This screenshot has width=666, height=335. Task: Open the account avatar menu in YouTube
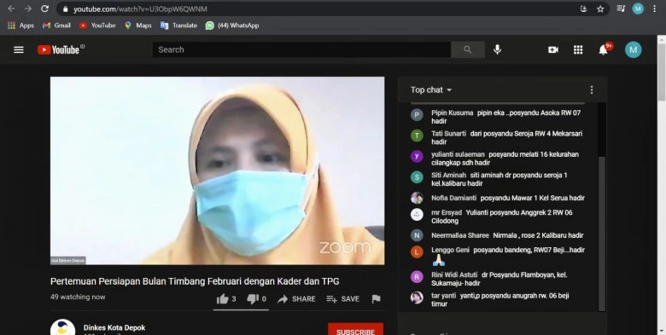[x=633, y=50]
